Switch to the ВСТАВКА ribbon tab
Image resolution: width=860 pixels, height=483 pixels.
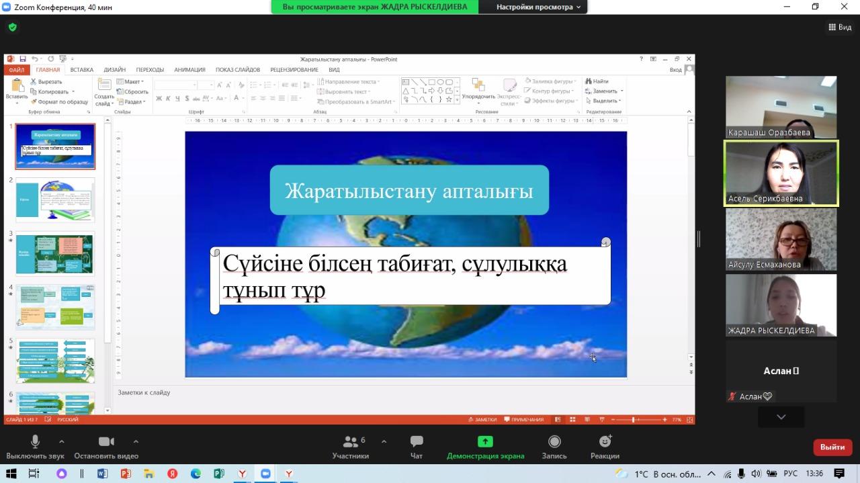tap(81, 70)
